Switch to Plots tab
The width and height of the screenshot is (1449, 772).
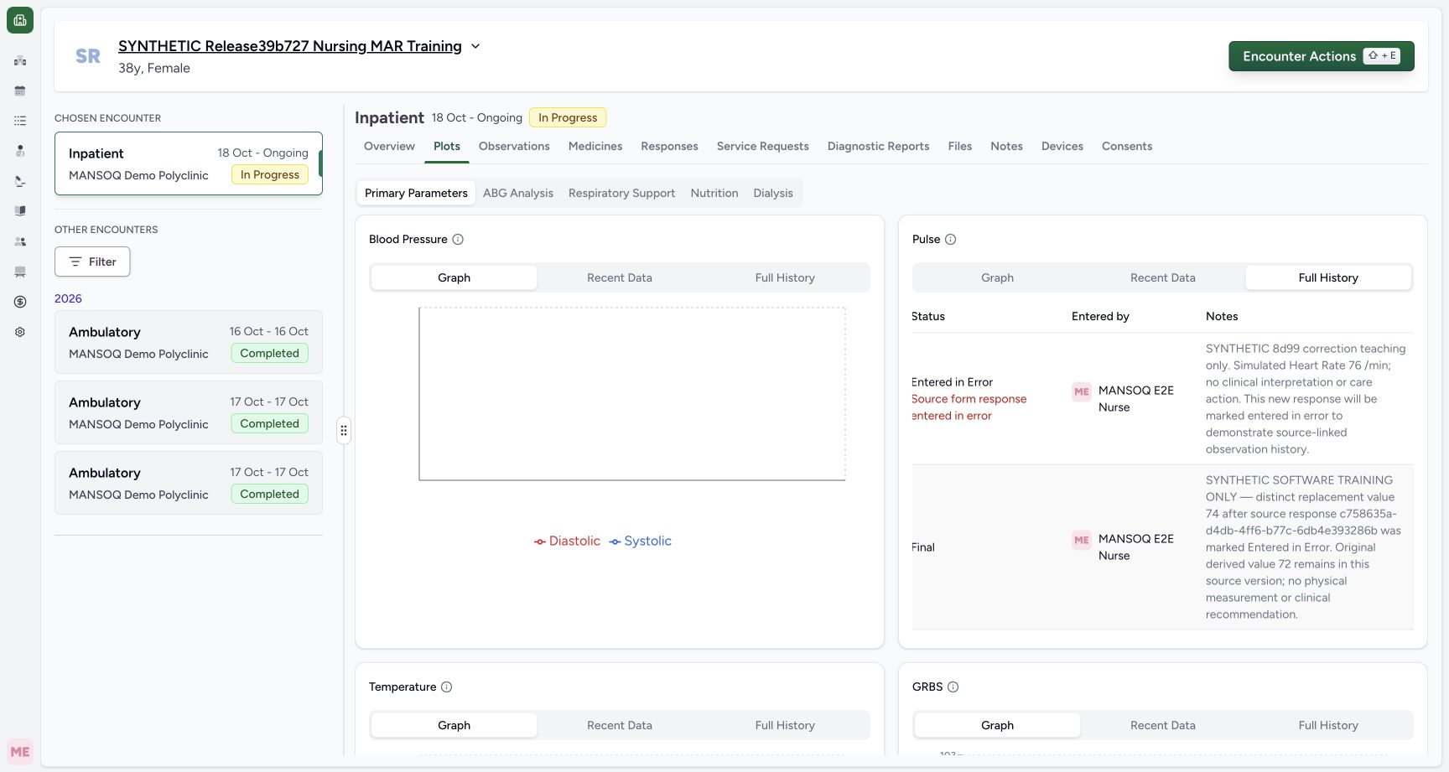pyautogui.click(x=447, y=146)
